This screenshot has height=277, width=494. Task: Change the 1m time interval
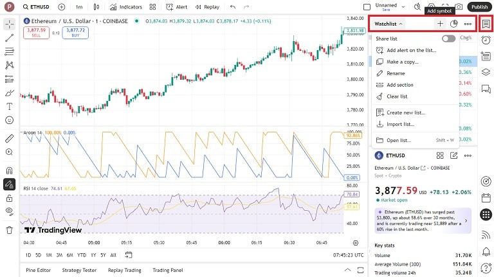tap(79, 7)
